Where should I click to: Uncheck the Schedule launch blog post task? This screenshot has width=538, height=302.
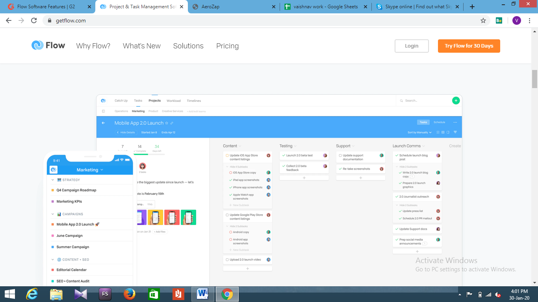point(397,155)
